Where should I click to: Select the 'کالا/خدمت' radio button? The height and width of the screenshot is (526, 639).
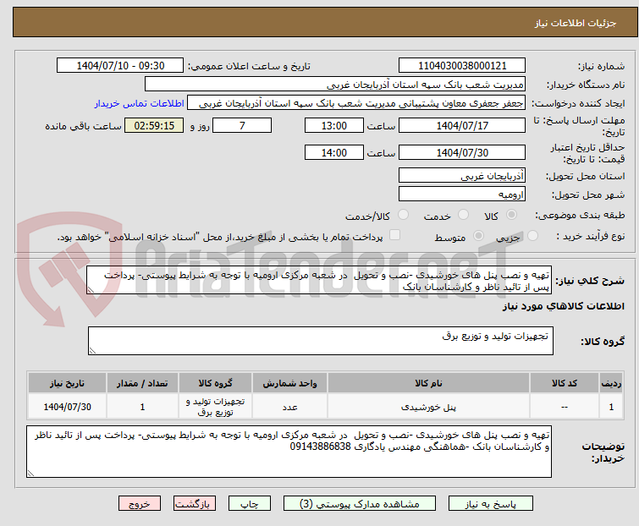tap(403, 215)
